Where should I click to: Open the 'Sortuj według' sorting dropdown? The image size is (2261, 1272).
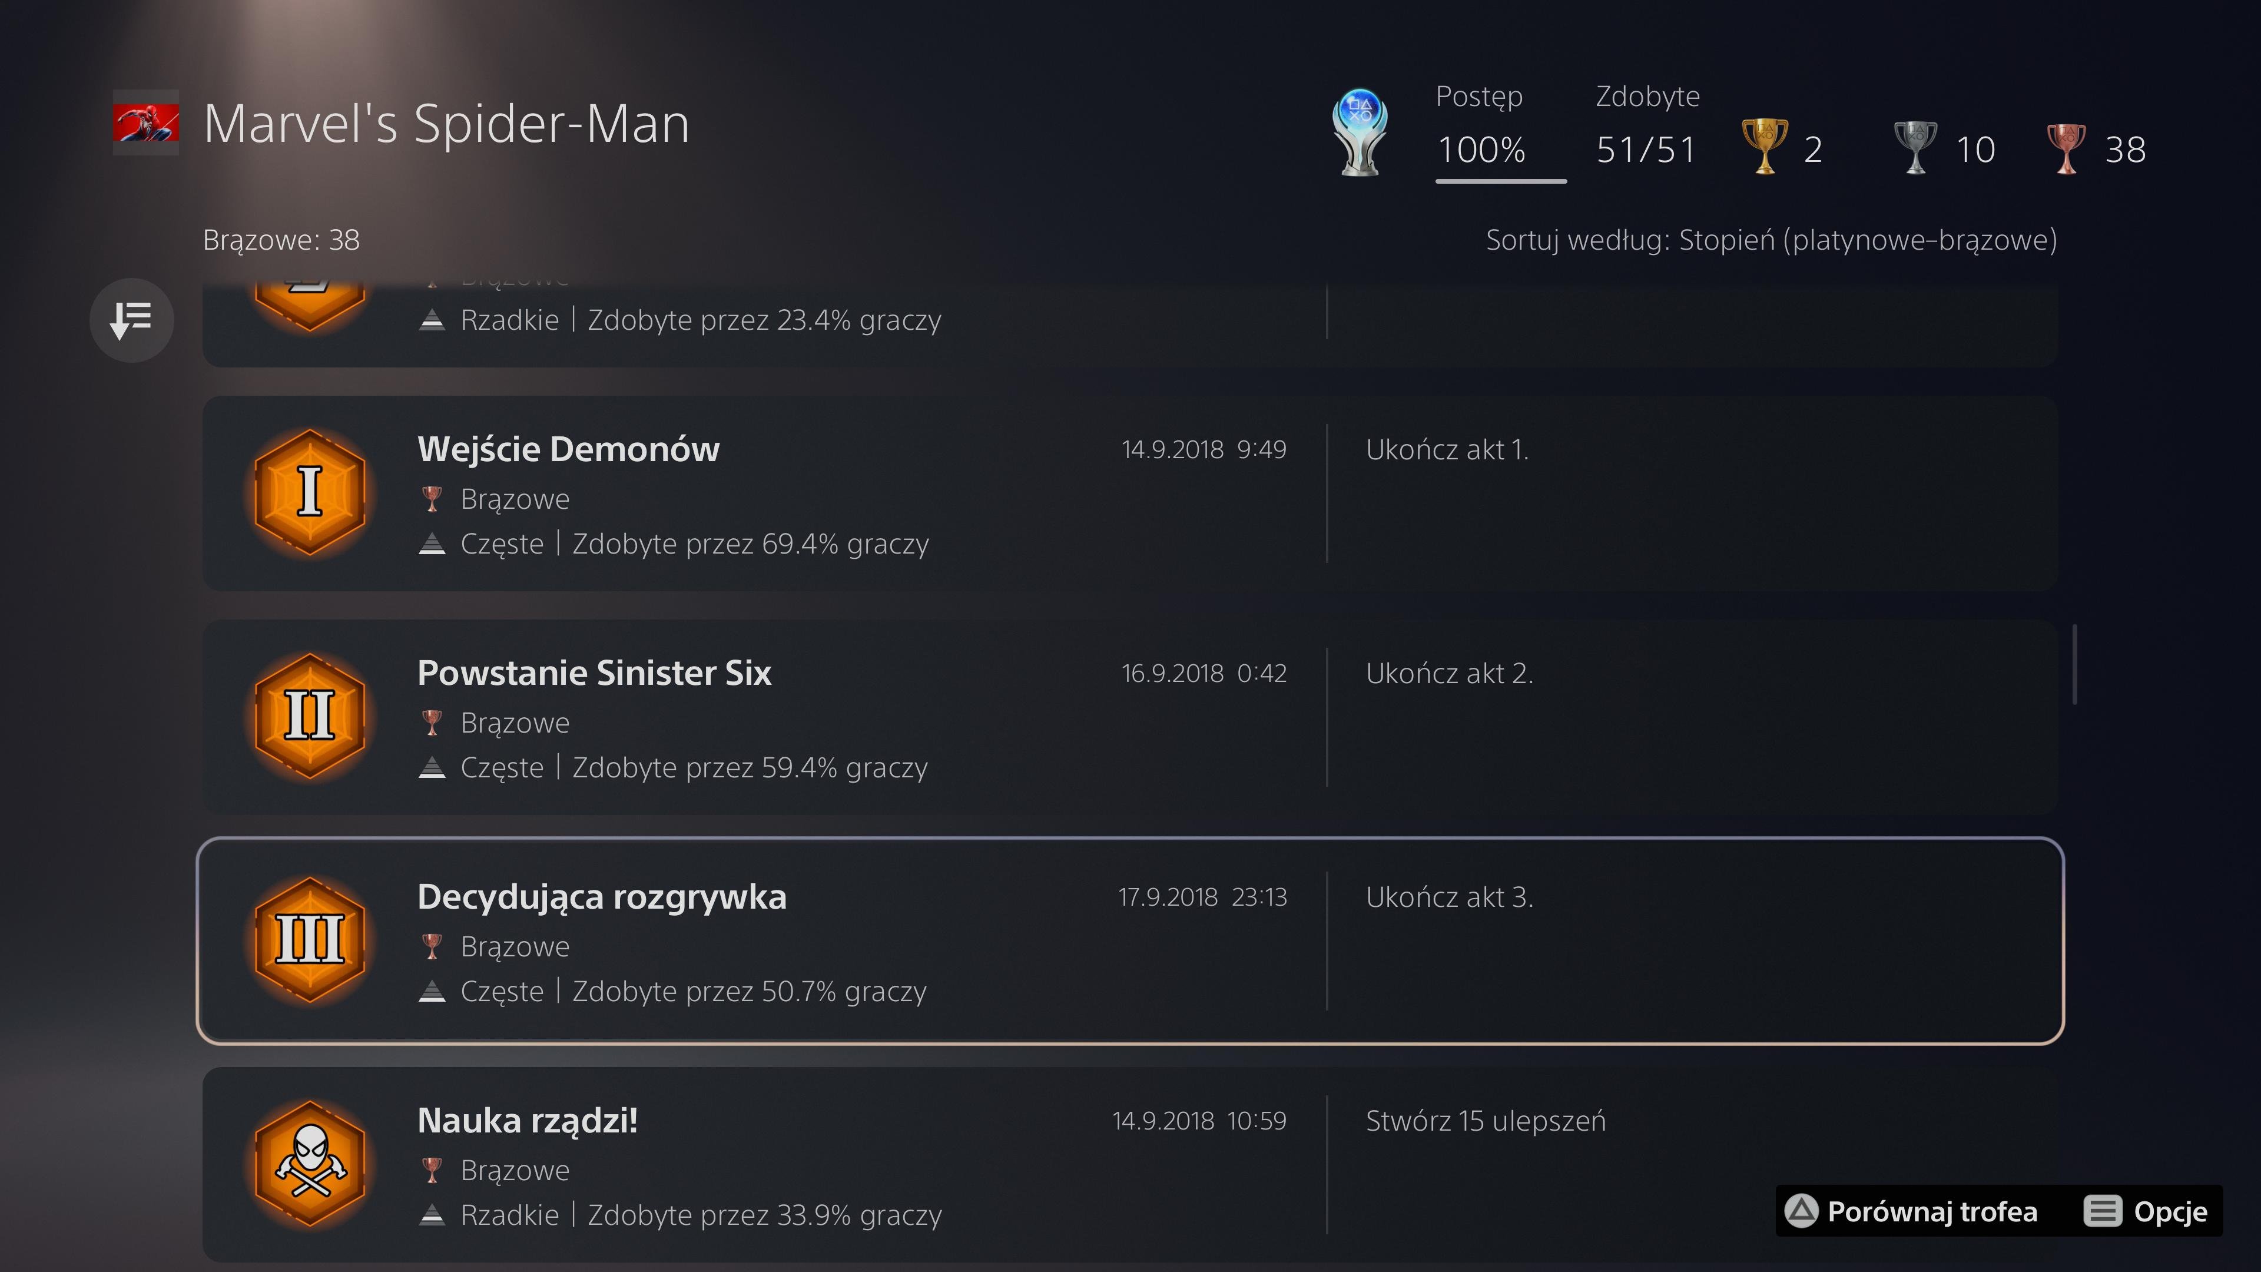click(1771, 240)
